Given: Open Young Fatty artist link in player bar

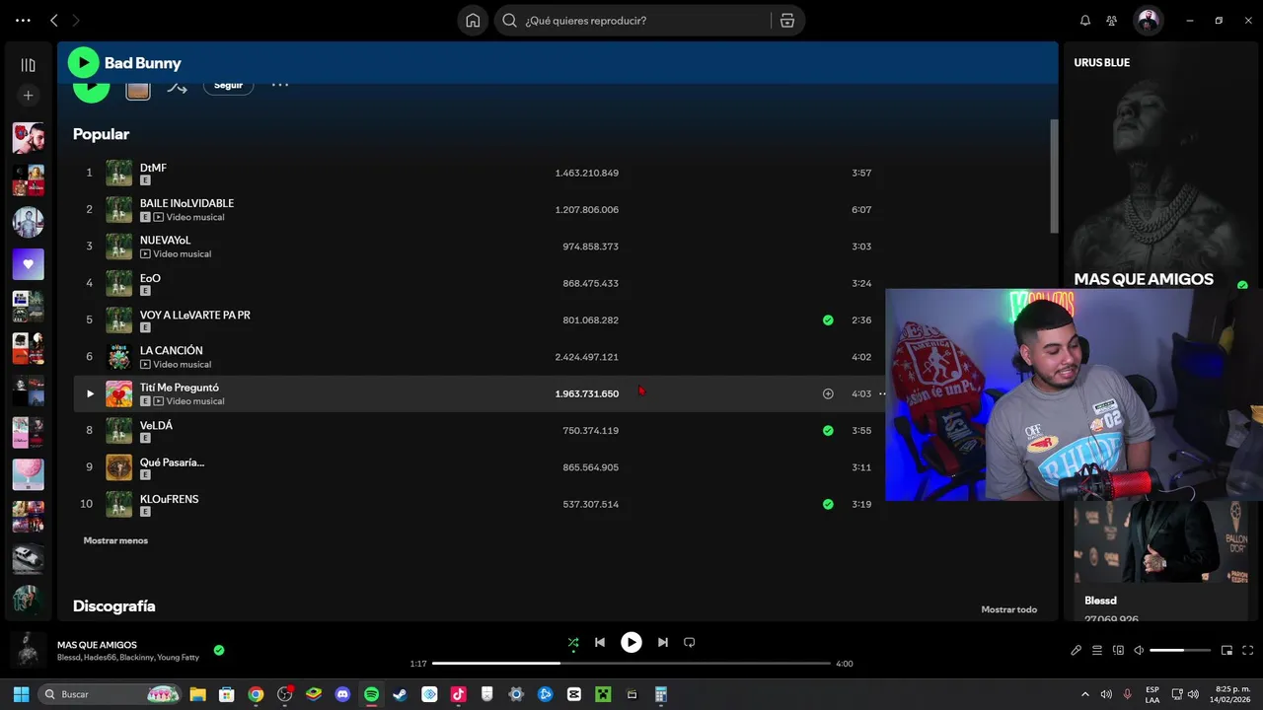Looking at the screenshot, I should tap(178, 658).
